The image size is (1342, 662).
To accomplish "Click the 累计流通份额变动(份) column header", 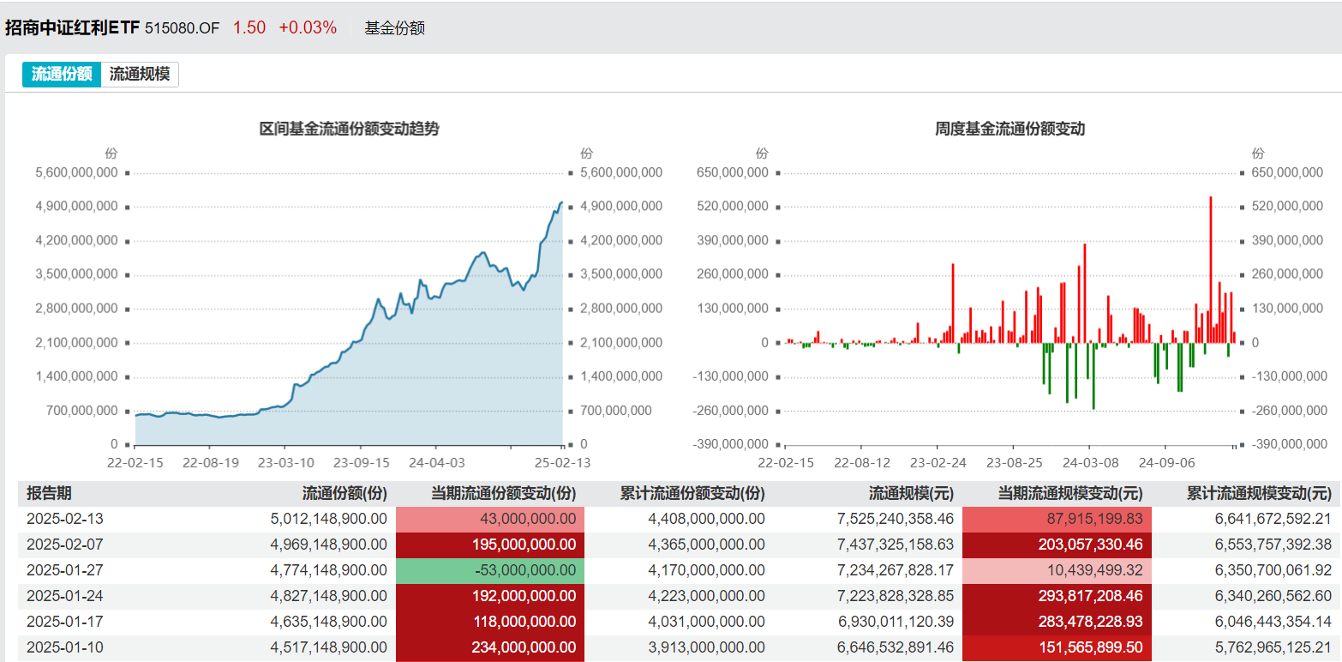I will coord(692,493).
